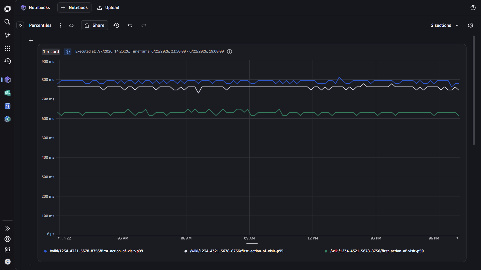Click the Share button
Screen dimensions: 481x270
pyautogui.click(x=94, y=25)
